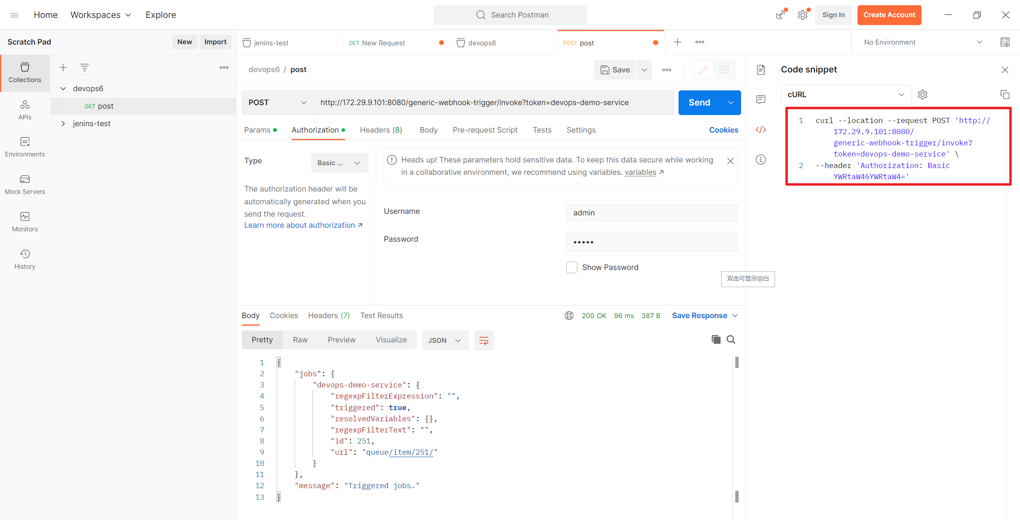Open the Send options dropdown arrow

tap(731, 103)
